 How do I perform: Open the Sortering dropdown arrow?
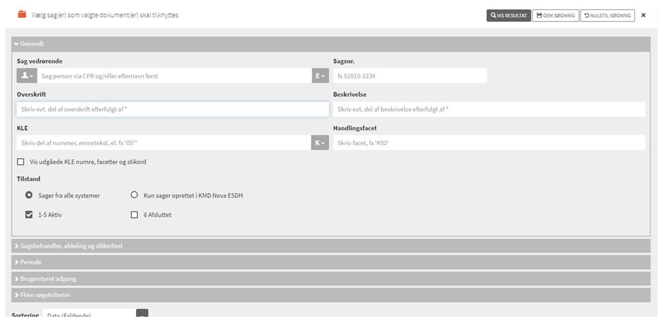[142, 314]
